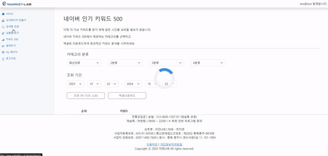Screen dimensions: 328x156
Task: Open the 개인정보처리방침 link
Action: coord(171,145)
